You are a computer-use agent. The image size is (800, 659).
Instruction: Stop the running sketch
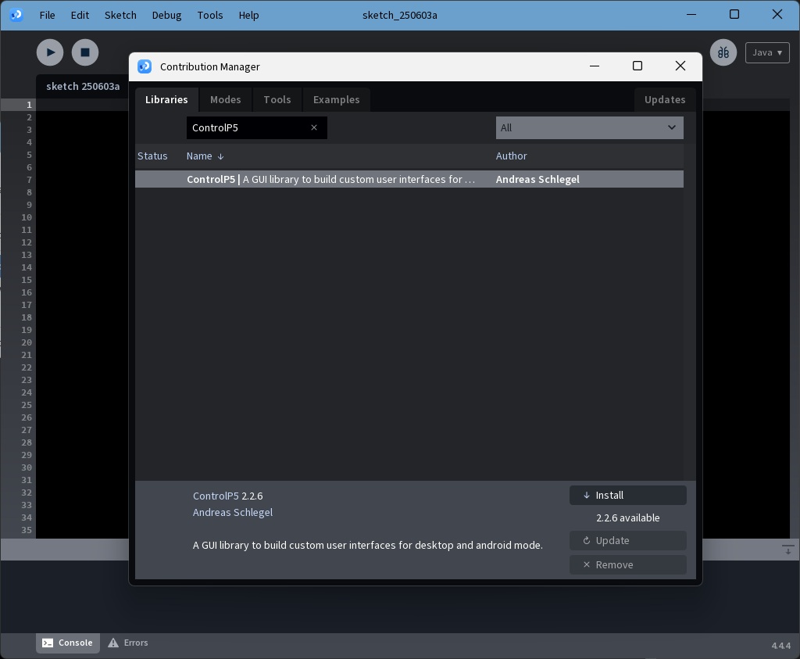pos(85,52)
